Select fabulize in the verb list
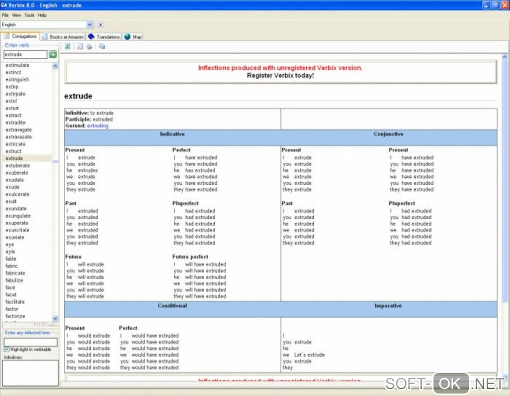This screenshot has height=396, width=510. pos(14,280)
